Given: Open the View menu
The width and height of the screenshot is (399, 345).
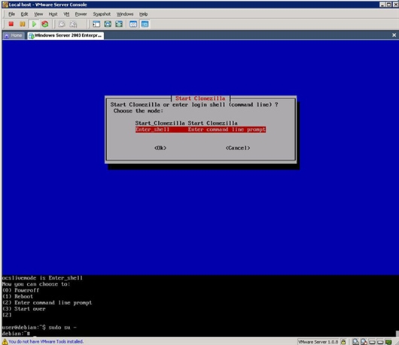Looking at the screenshot, I should point(38,14).
